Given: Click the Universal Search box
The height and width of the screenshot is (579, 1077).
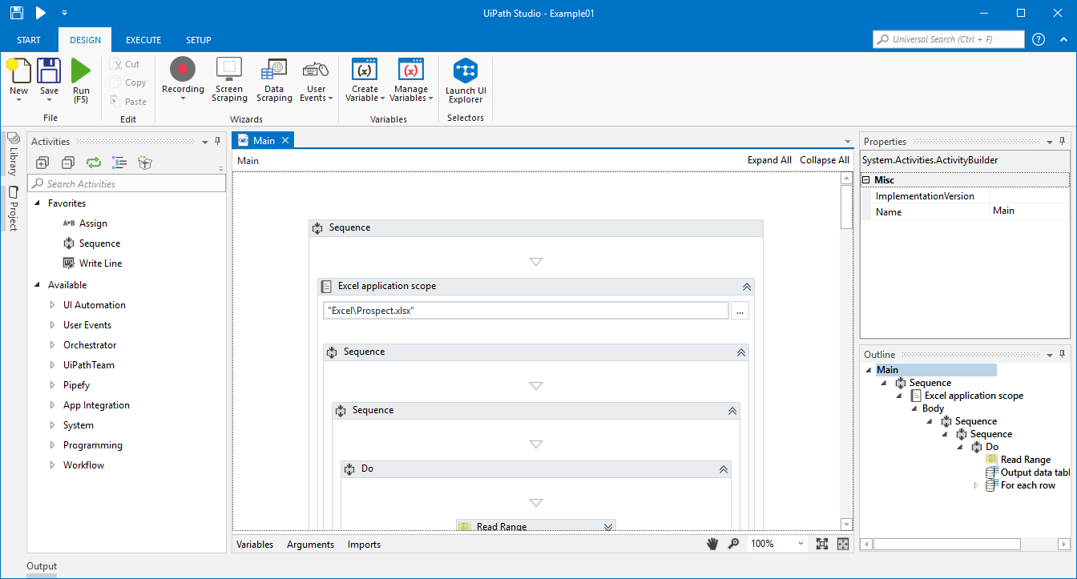Looking at the screenshot, I should pos(949,39).
